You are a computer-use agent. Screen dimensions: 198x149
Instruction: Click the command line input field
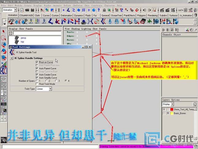[x=50, y=147]
